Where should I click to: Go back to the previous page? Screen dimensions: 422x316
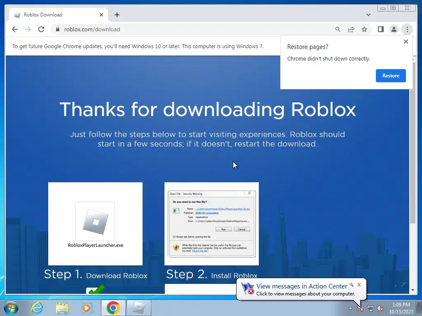(15, 29)
